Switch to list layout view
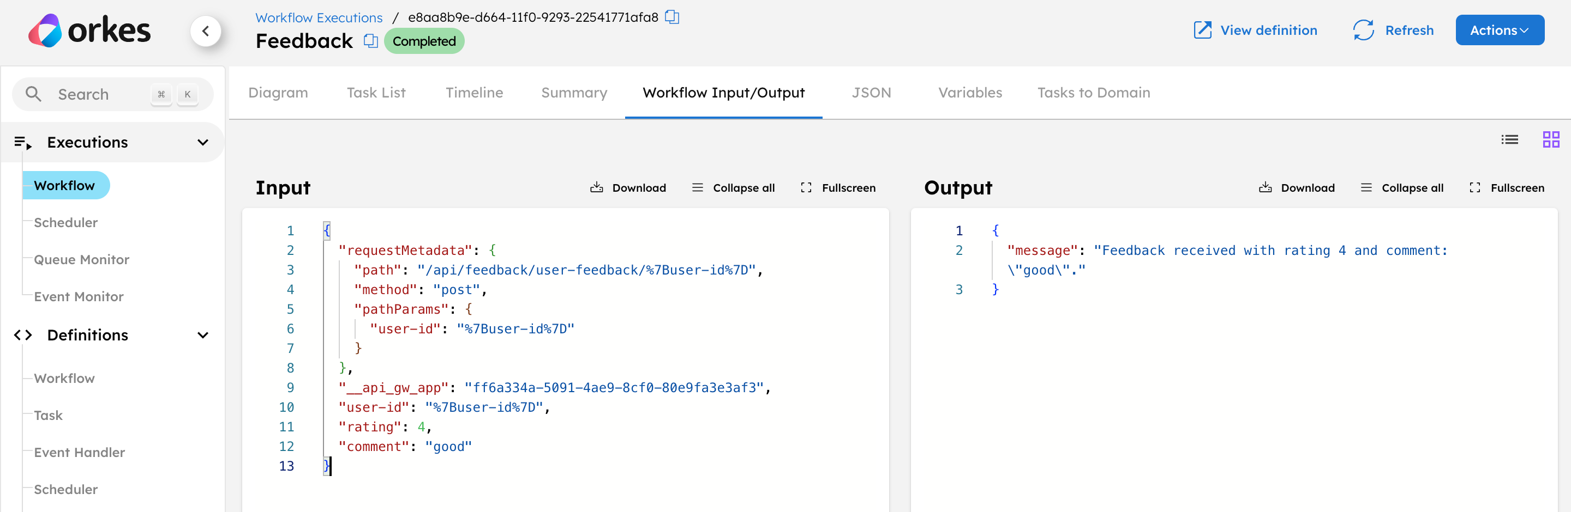 (x=1509, y=140)
